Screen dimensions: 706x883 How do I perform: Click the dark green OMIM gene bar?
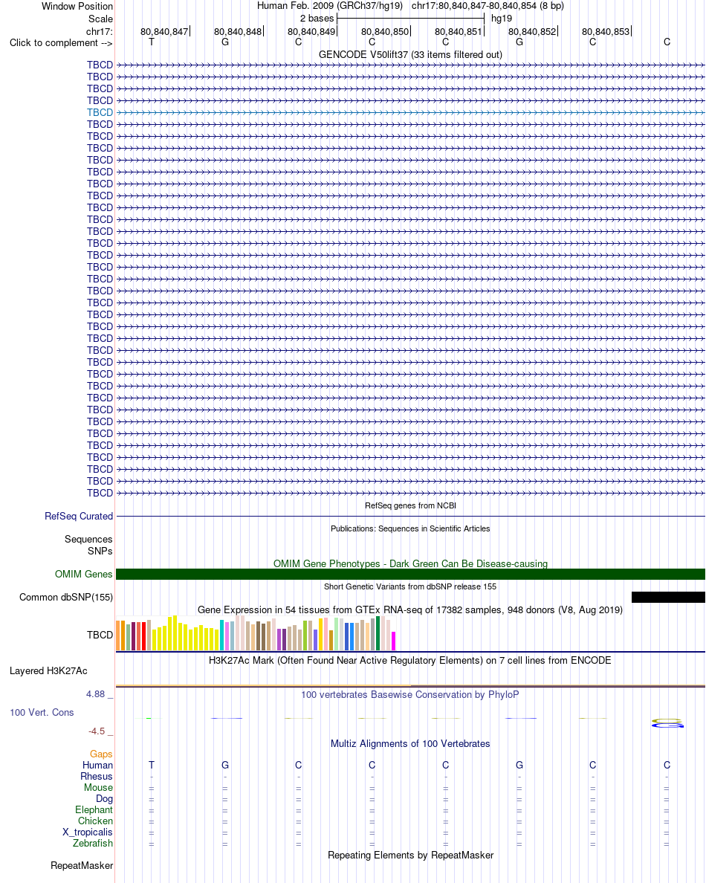[x=410, y=575]
